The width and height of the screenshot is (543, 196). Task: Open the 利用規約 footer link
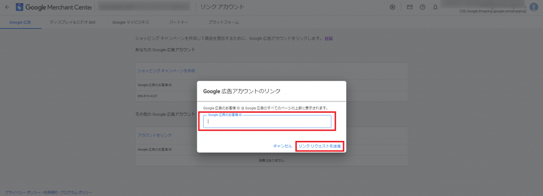click(50, 192)
